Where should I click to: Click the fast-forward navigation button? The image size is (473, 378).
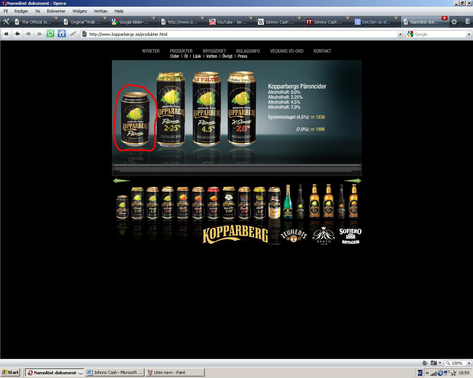click(x=40, y=34)
